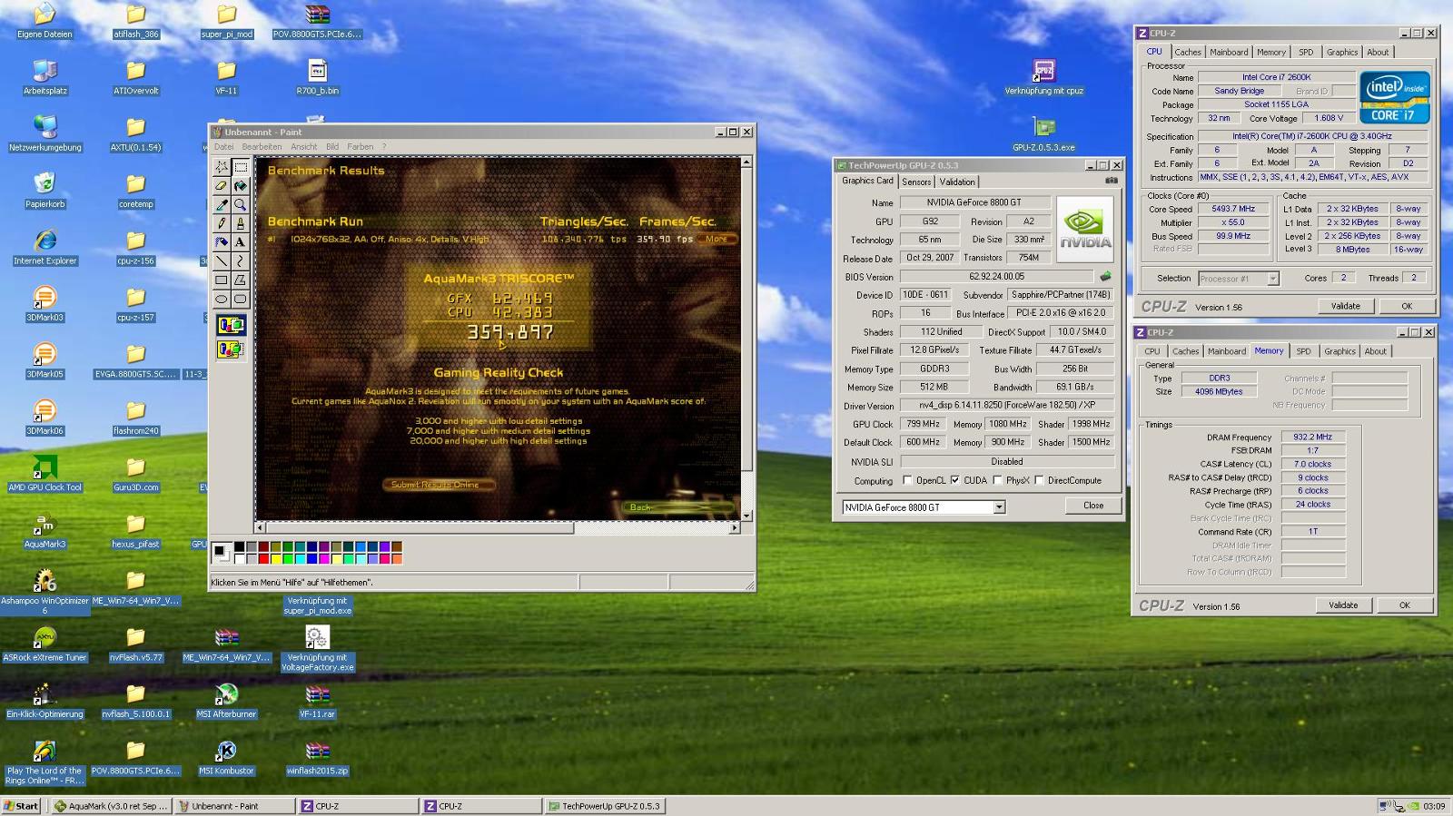Viewport: 1453px width, 816px height.
Task: Select the rectangular Select tool in Paint
Action: pos(240,167)
